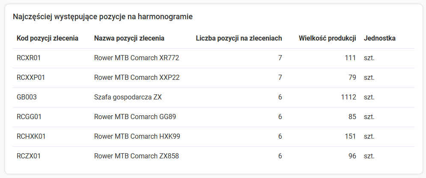
Task: Click the RCZX01 order code
Action: point(29,156)
